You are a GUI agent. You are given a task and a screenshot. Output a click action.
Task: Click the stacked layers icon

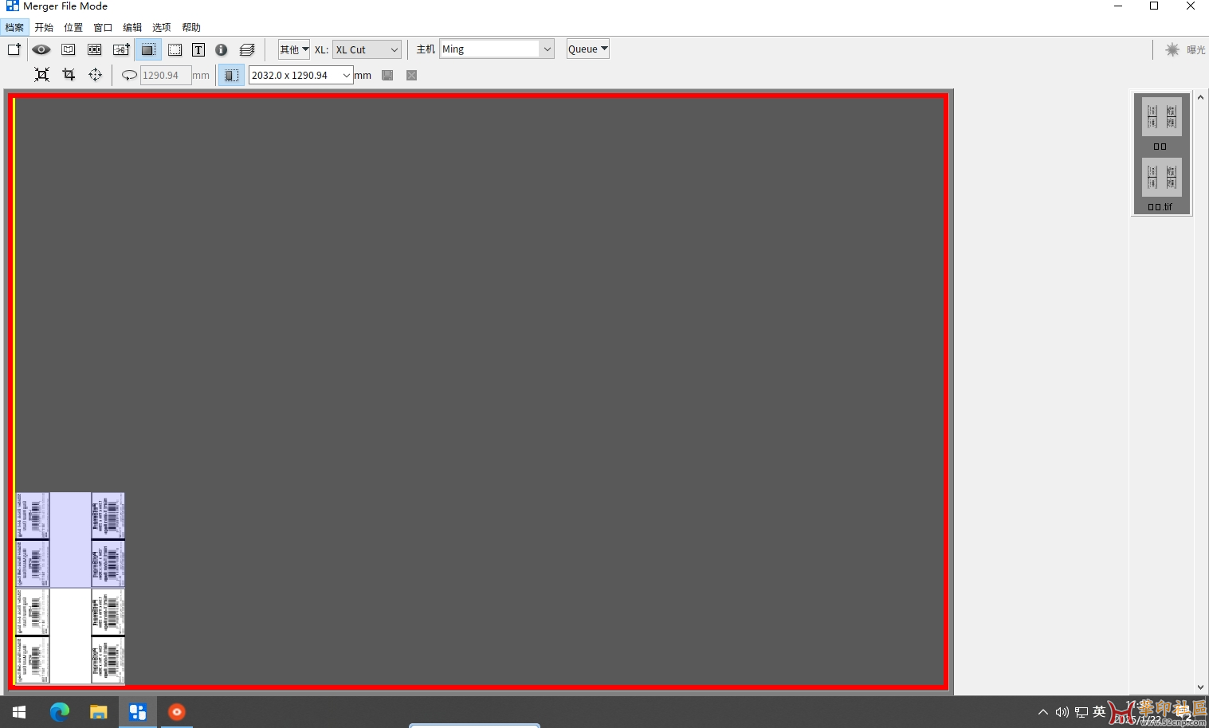click(x=247, y=49)
